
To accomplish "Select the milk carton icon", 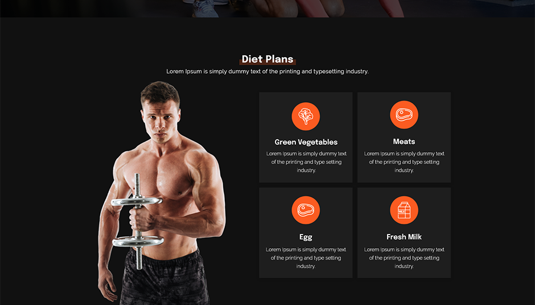I will 404,210.
